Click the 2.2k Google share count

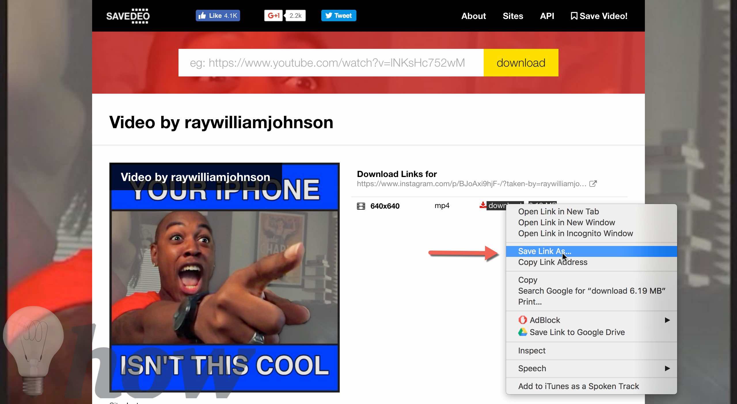(295, 16)
